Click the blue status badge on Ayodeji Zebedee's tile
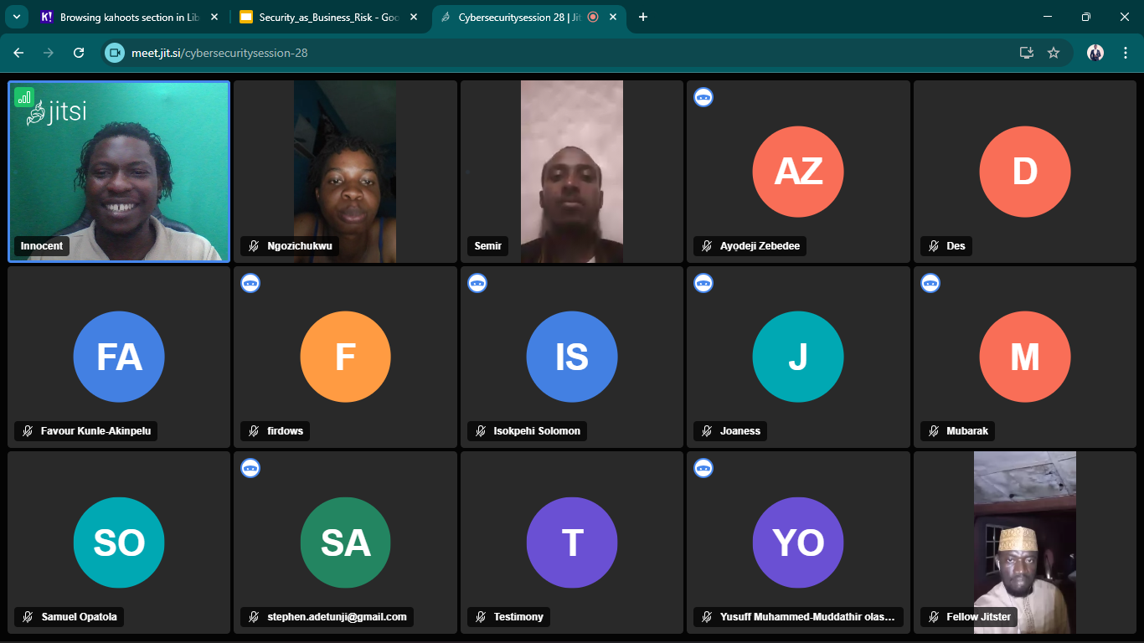The height and width of the screenshot is (643, 1144). (703, 97)
